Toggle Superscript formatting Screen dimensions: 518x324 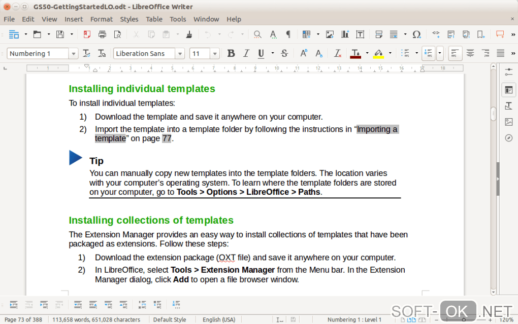[x=303, y=53]
